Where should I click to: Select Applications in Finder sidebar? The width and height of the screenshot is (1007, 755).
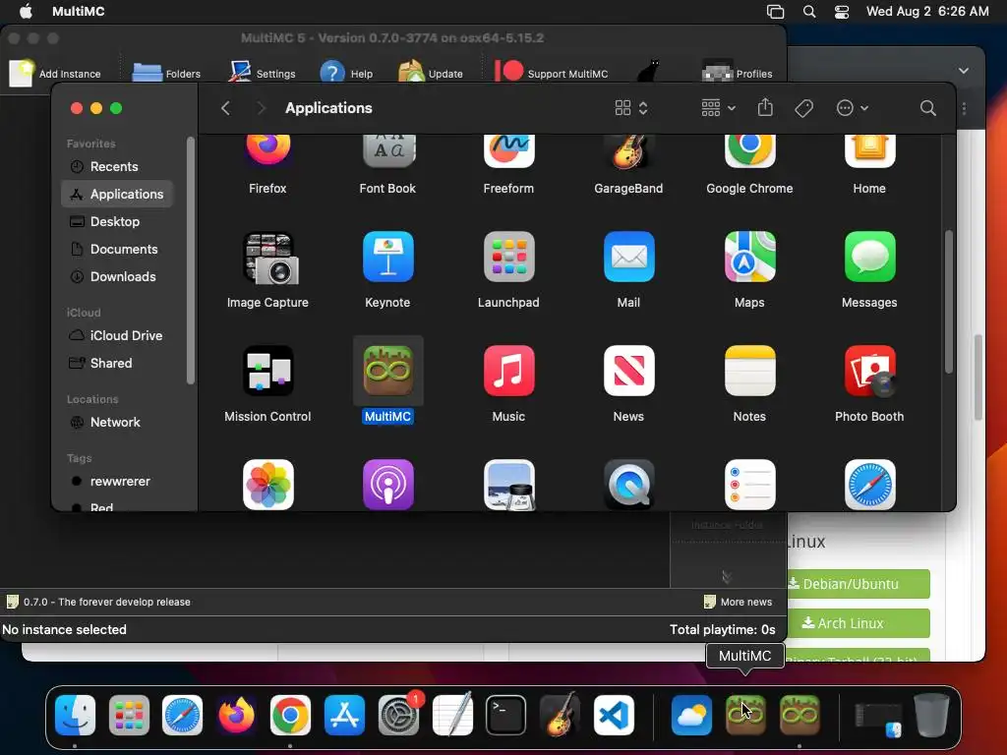coord(118,194)
